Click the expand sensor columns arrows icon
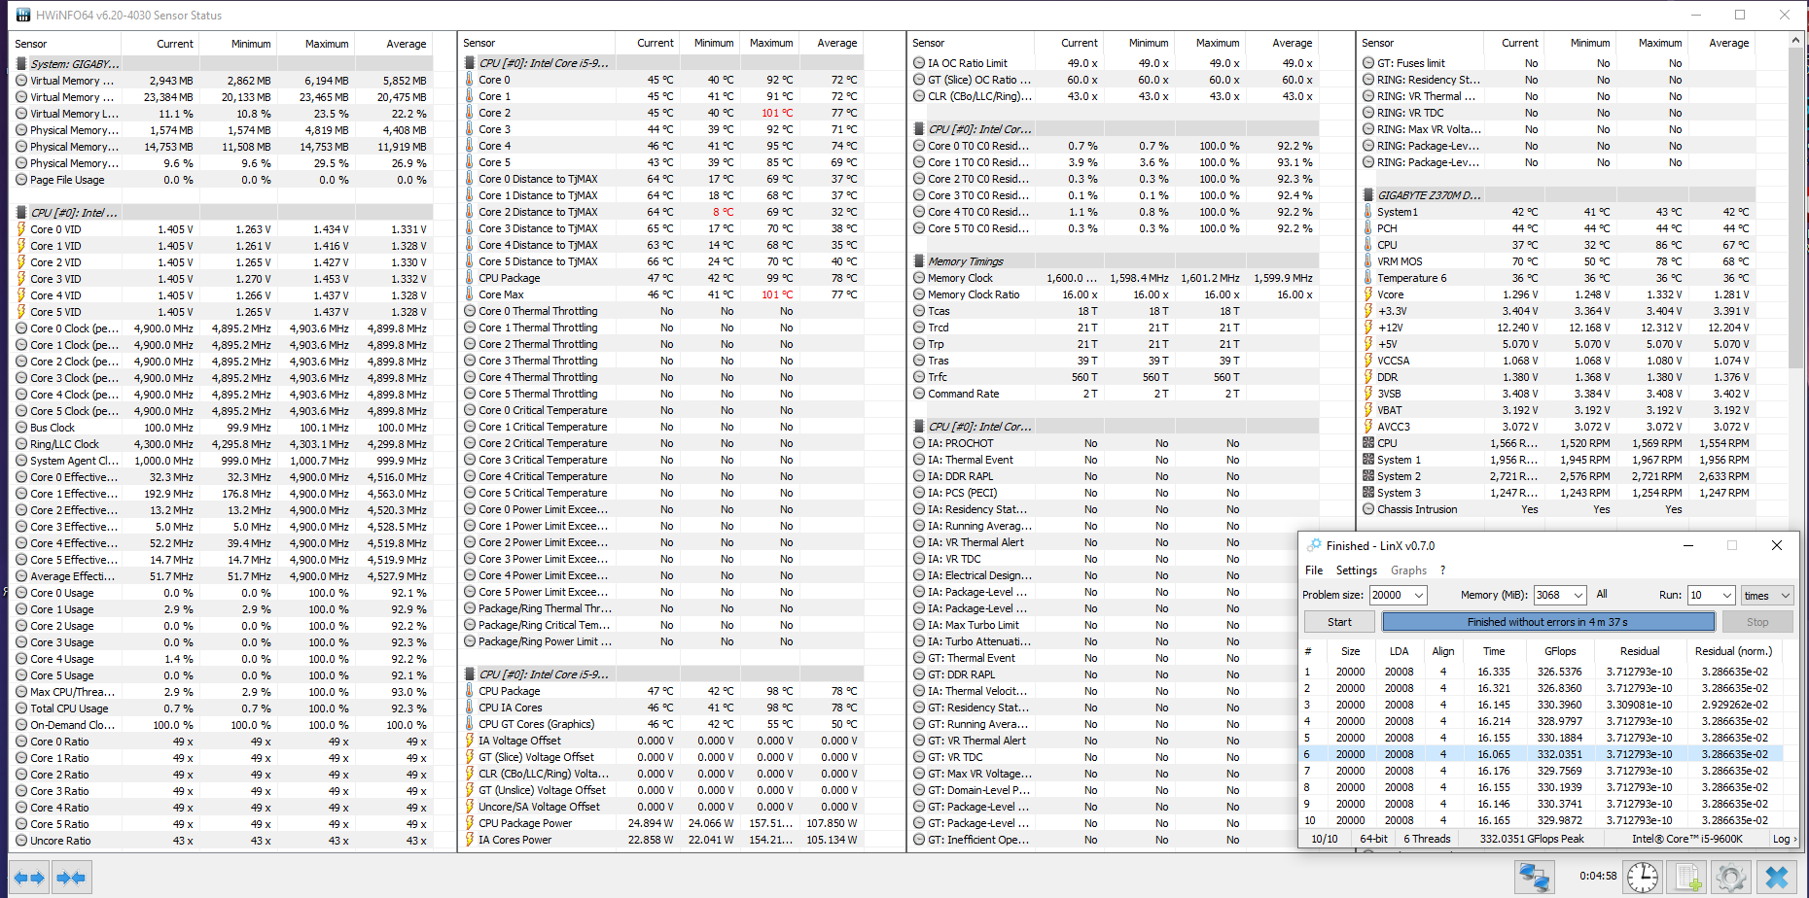The image size is (1809, 898). pyautogui.click(x=28, y=878)
